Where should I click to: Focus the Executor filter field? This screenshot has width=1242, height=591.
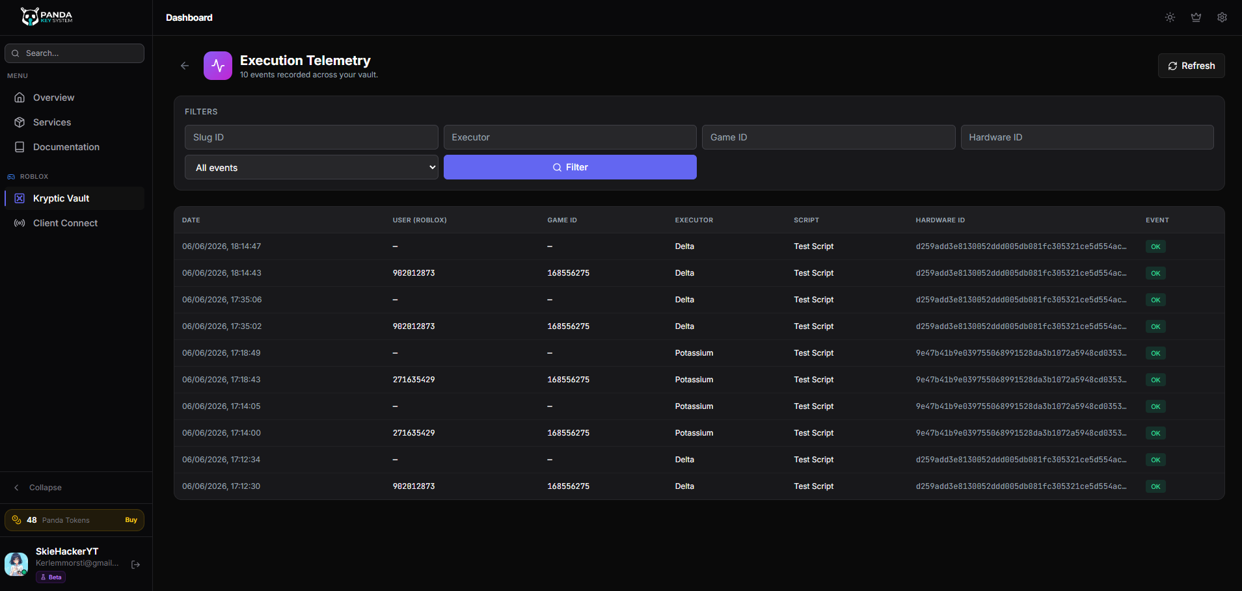coord(570,137)
